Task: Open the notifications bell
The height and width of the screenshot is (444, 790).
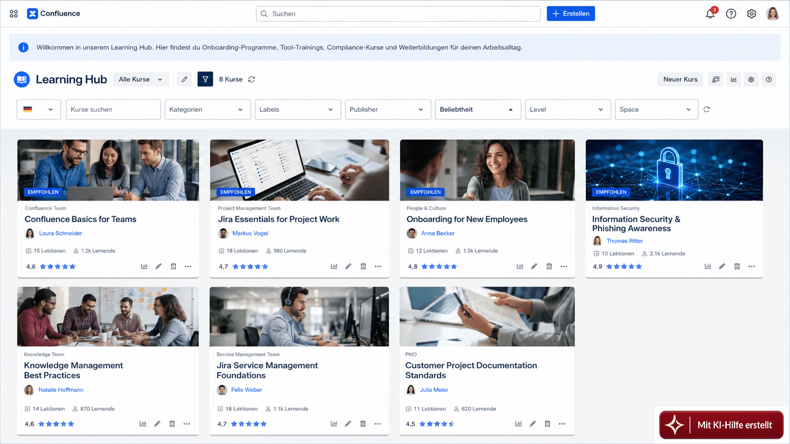Action: click(710, 14)
